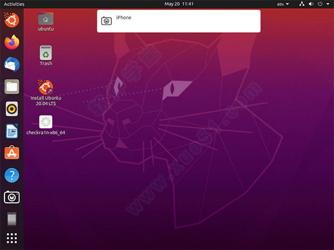Open Thunderbird Mail from the dock
The height and width of the screenshot is (250, 334).
pyautogui.click(x=12, y=64)
